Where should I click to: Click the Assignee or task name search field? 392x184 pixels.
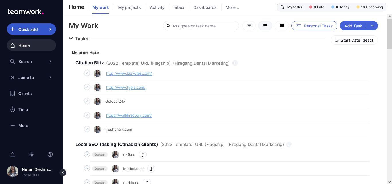(x=204, y=26)
